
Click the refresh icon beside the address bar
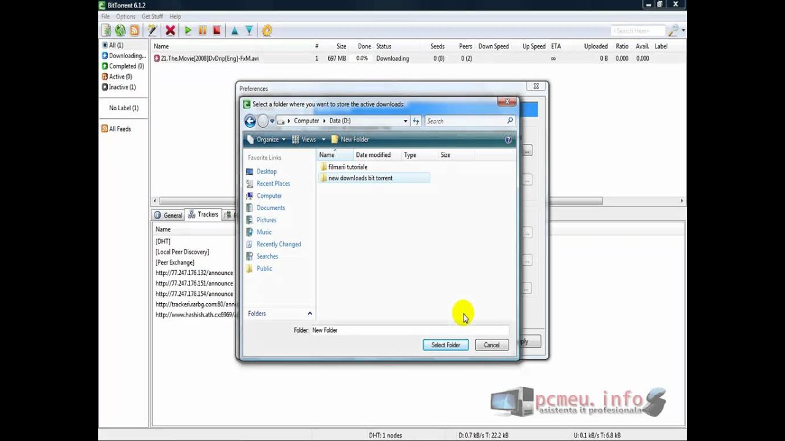416,121
